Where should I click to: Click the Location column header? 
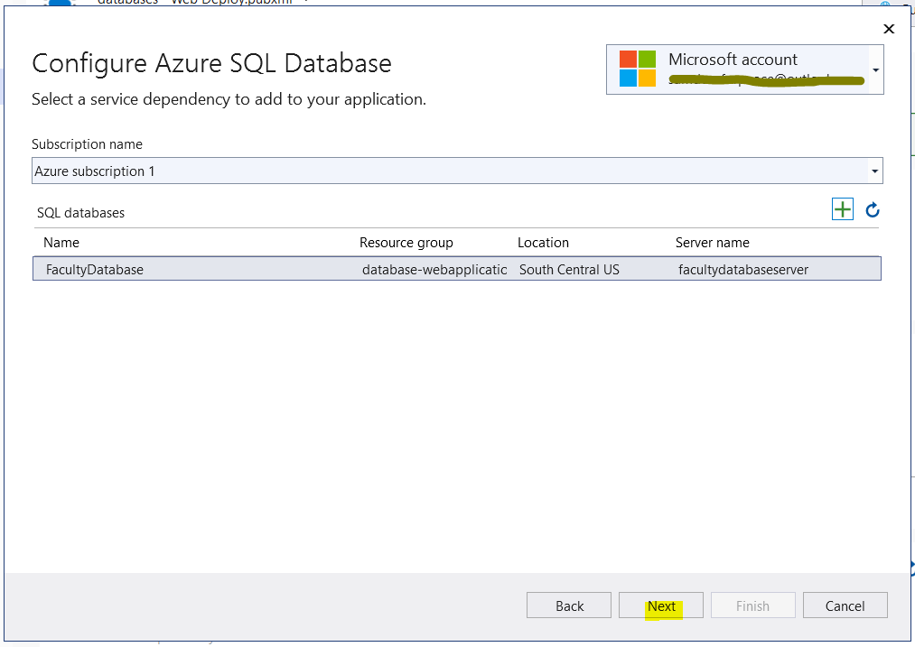[543, 243]
